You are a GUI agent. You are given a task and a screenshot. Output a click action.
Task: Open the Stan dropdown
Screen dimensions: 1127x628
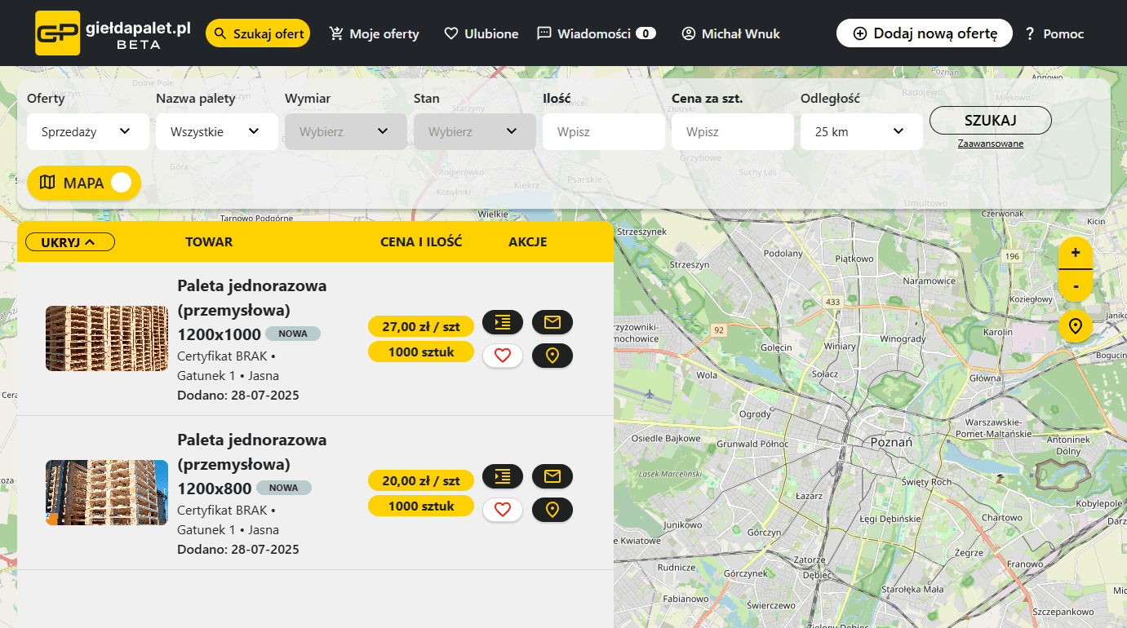tap(475, 131)
